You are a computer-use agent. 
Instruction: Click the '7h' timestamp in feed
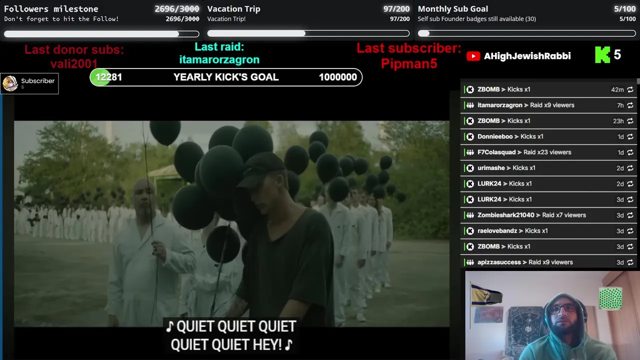620,105
